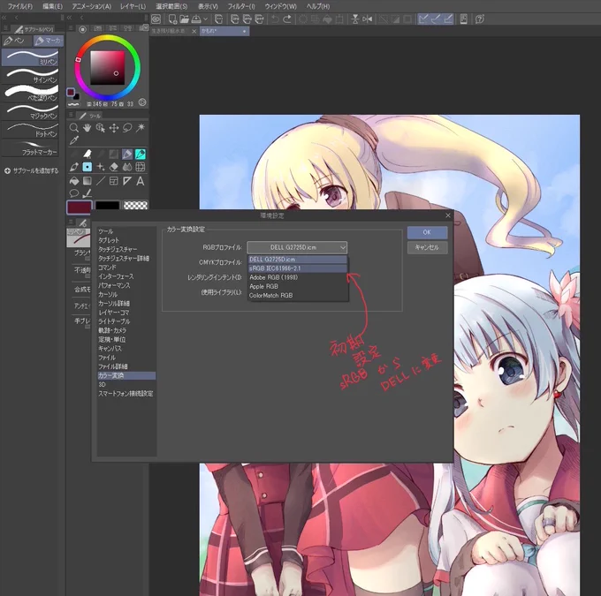Screen dimensions: 601x596
Task: Select the Hand move tool
Action: 87,127
